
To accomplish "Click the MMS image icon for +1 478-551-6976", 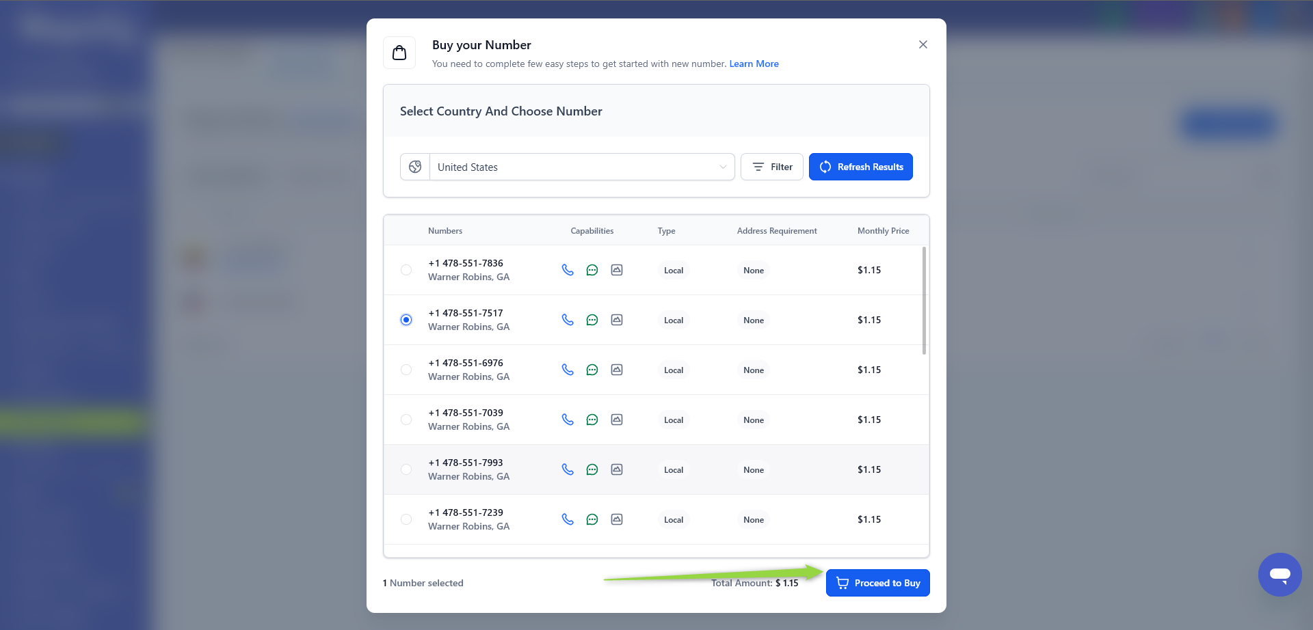I will point(617,370).
